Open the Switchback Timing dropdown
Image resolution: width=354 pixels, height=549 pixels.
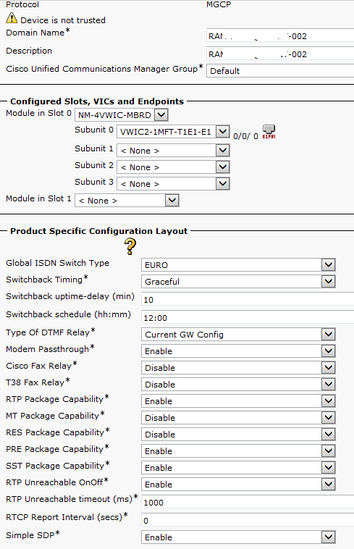click(x=238, y=282)
